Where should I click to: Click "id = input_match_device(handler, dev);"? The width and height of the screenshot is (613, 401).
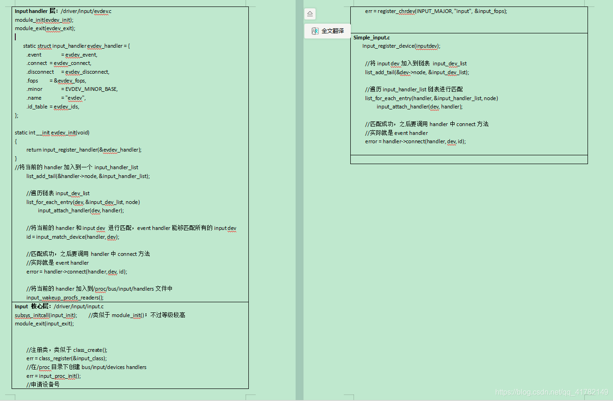73,237
